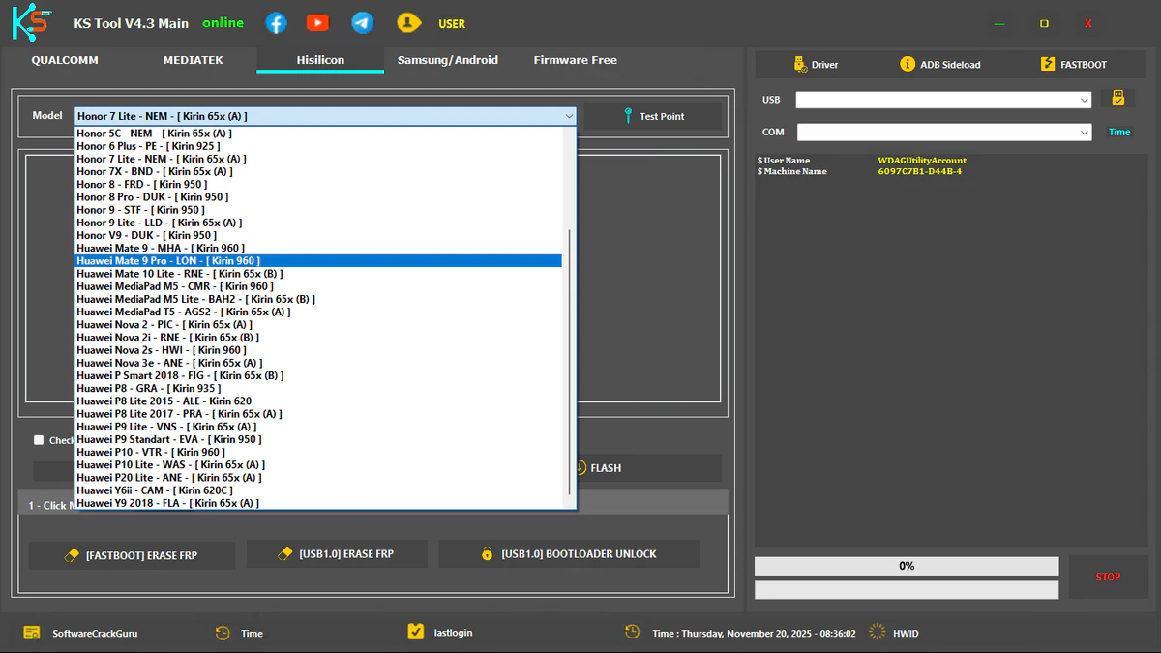Viewport: 1161px width, 653px height.
Task: Open the Facebook icon link
Action: point(276,23)
